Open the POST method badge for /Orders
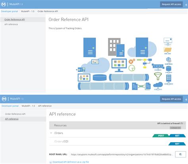188x164 pixels. point(161,136)
